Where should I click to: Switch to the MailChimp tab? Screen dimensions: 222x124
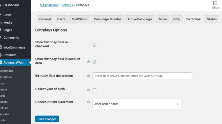pyautogui.click(x=80, y=19)
